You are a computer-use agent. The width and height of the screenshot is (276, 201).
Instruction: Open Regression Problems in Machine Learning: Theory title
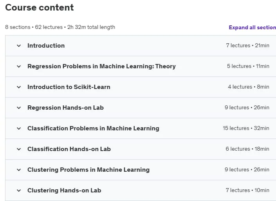tap(101, 66)
